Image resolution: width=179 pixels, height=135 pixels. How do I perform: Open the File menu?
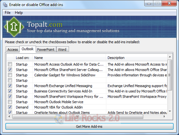[7, 13]
